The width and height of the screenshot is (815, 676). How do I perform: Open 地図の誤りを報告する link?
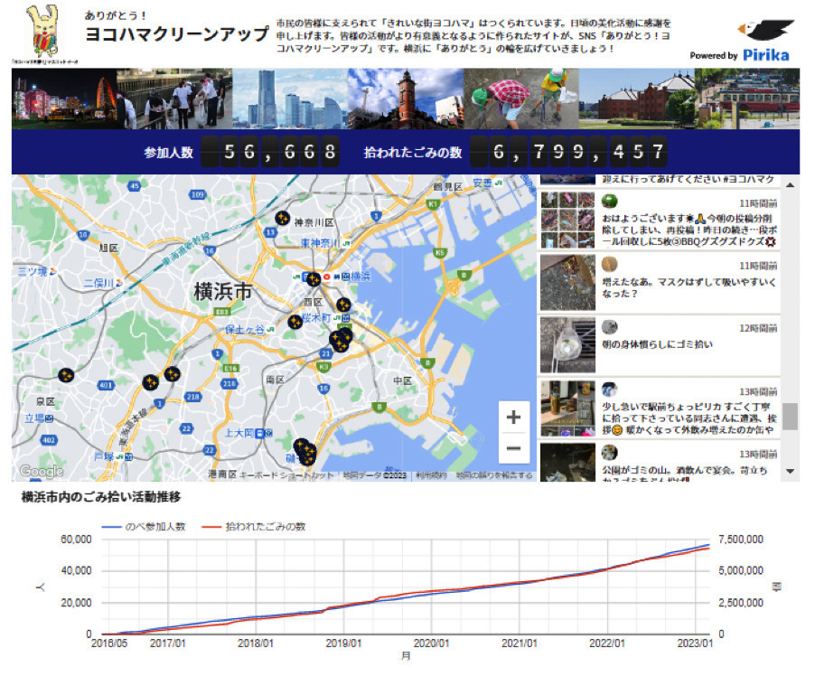point(494,475)
